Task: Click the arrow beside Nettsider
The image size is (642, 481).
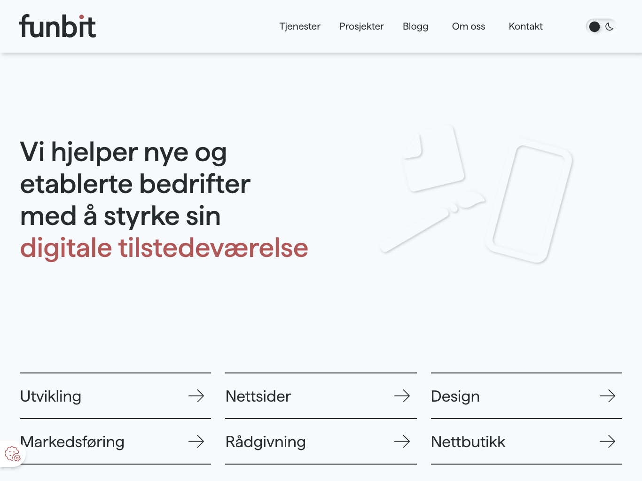Action: tap(402, 396)
